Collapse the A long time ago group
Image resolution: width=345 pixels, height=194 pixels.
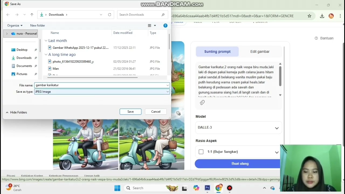(46, 55)
